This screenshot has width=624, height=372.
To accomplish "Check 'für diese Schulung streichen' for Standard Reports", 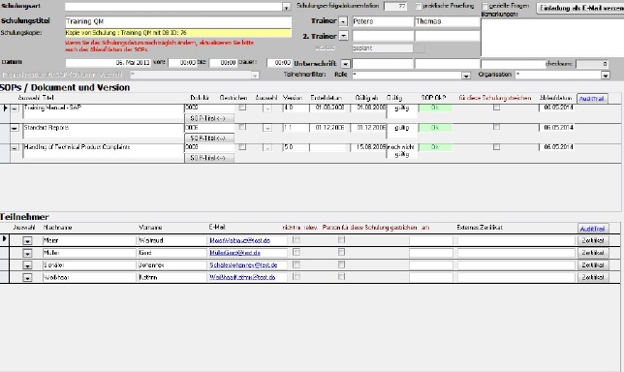I will point(496,127).
